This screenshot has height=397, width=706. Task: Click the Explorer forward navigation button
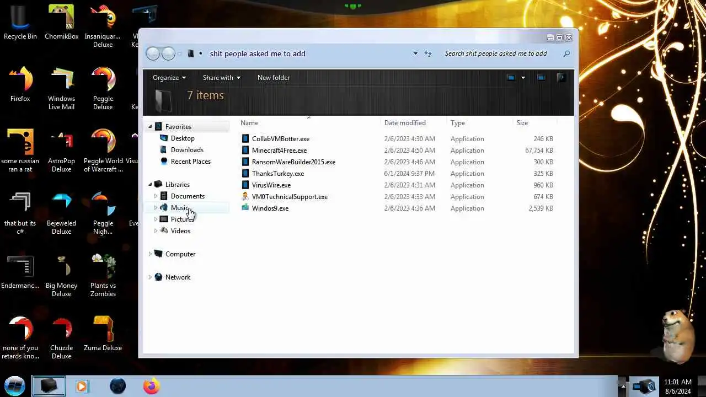168,53
